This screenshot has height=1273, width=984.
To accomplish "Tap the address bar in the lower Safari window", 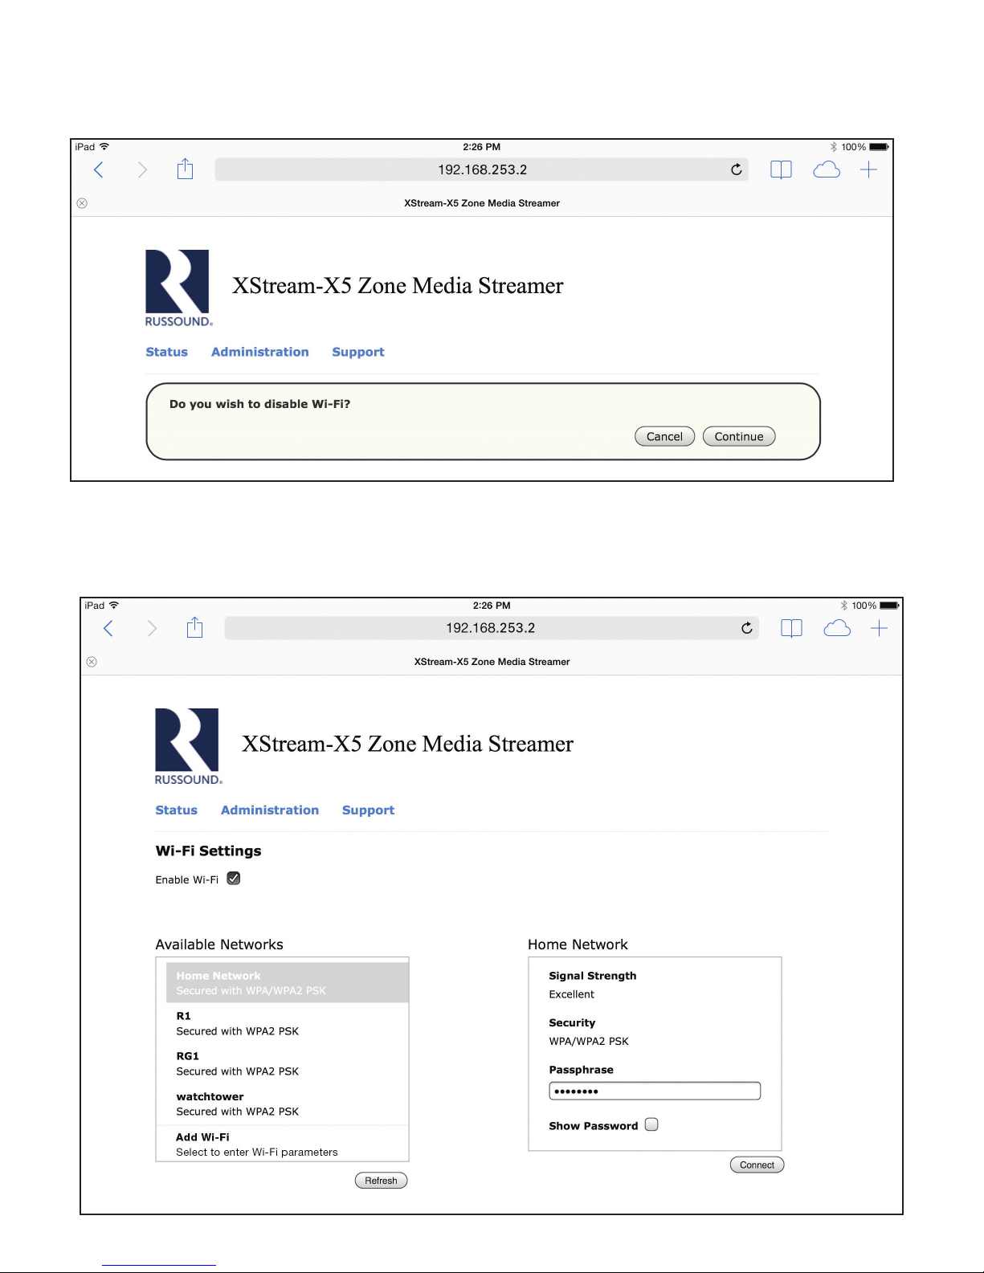I will pos(492,628).
